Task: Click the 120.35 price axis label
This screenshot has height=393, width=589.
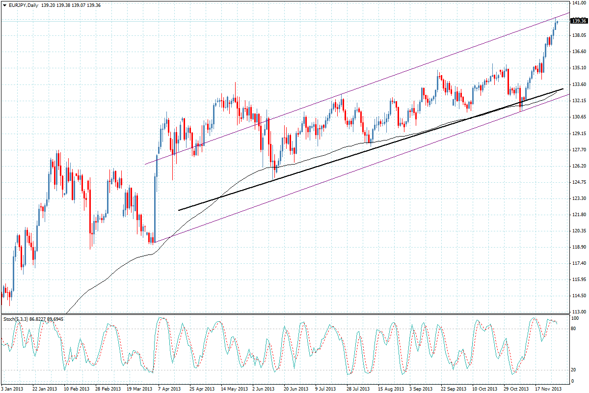Action: [579, 231]
